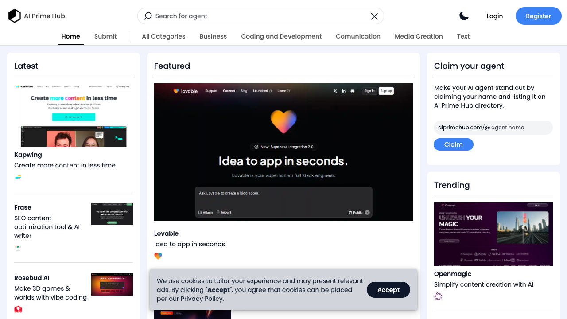This screenshot has width=567, height=319.
Task: Click the Lovable heart icon below its title
Action: (x=158, y=256)
